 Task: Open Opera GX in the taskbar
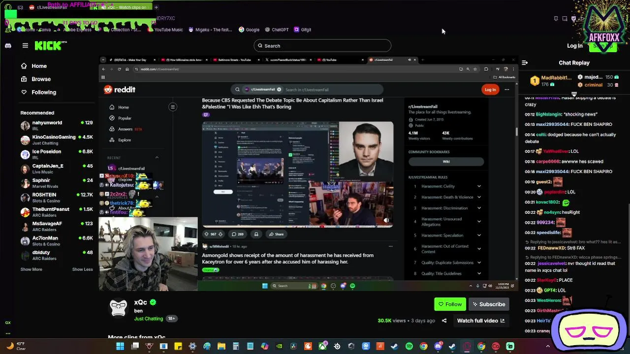467,346
